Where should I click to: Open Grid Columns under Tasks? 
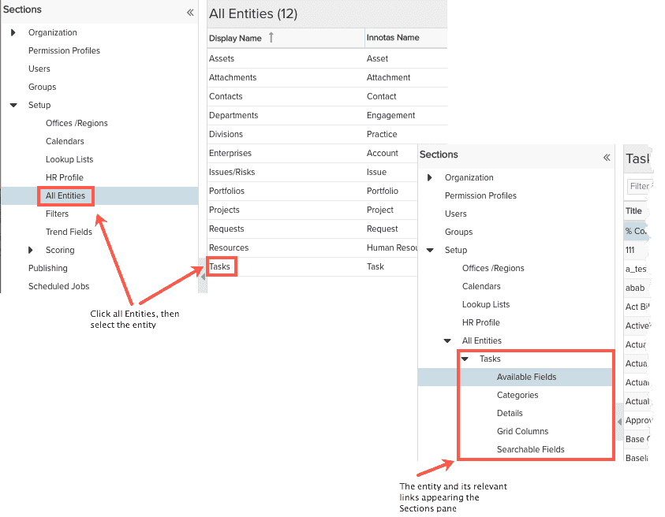click(x=522, y=431)
